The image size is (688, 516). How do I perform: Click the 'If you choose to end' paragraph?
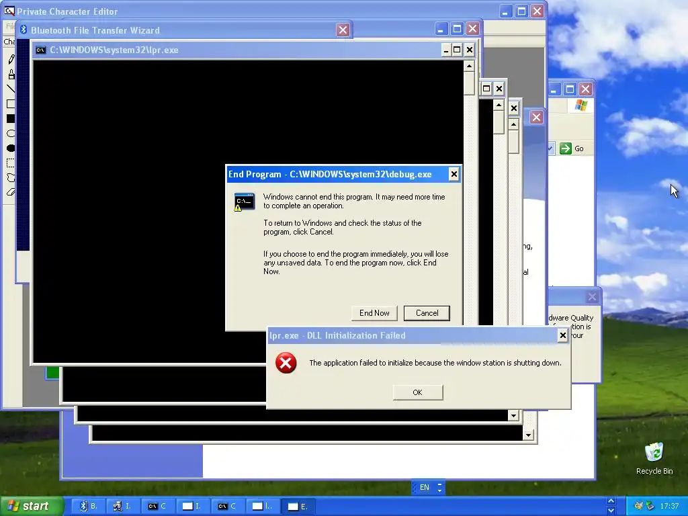356,263
